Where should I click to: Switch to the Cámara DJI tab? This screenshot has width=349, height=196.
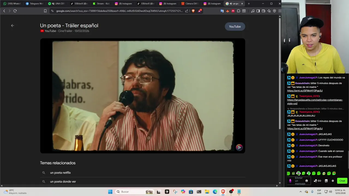[190, 4]
